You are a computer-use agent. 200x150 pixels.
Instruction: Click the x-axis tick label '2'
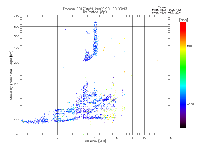point(57,138)
